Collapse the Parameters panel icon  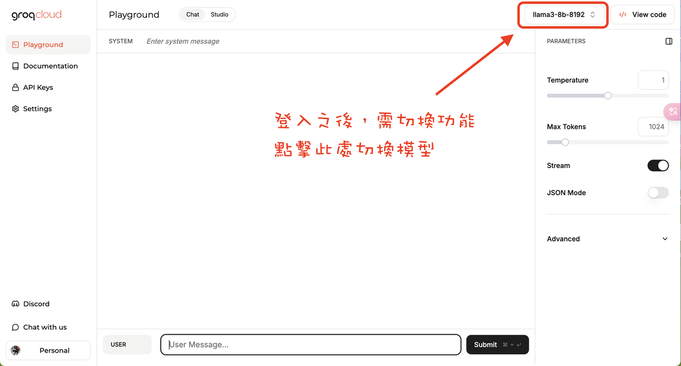669,41
